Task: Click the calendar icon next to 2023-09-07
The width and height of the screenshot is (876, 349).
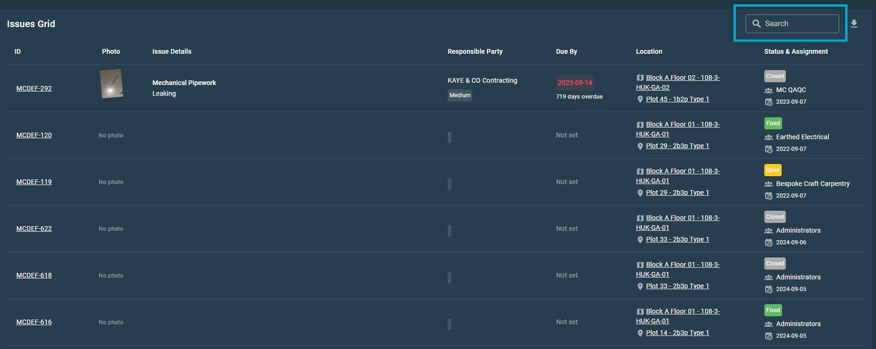Action: [x=769, y=102]
